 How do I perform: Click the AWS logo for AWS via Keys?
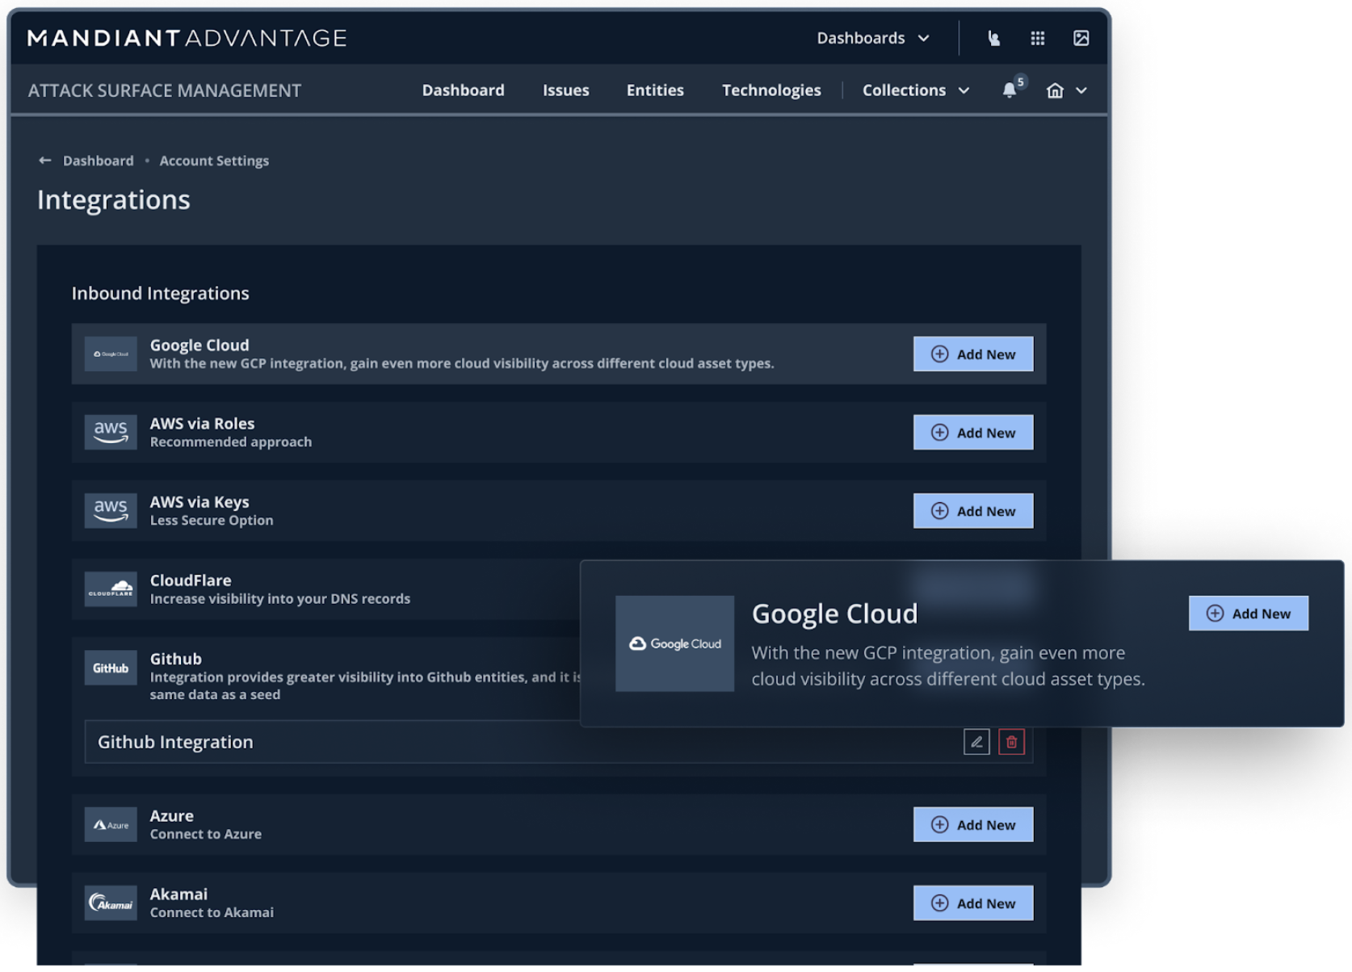[x=111, y=511]
